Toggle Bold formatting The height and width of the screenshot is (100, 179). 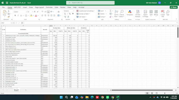click(15, 15)
